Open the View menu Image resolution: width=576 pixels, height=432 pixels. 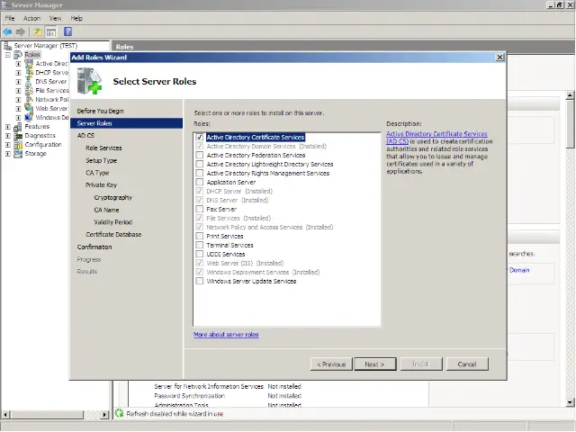(55, 18)
